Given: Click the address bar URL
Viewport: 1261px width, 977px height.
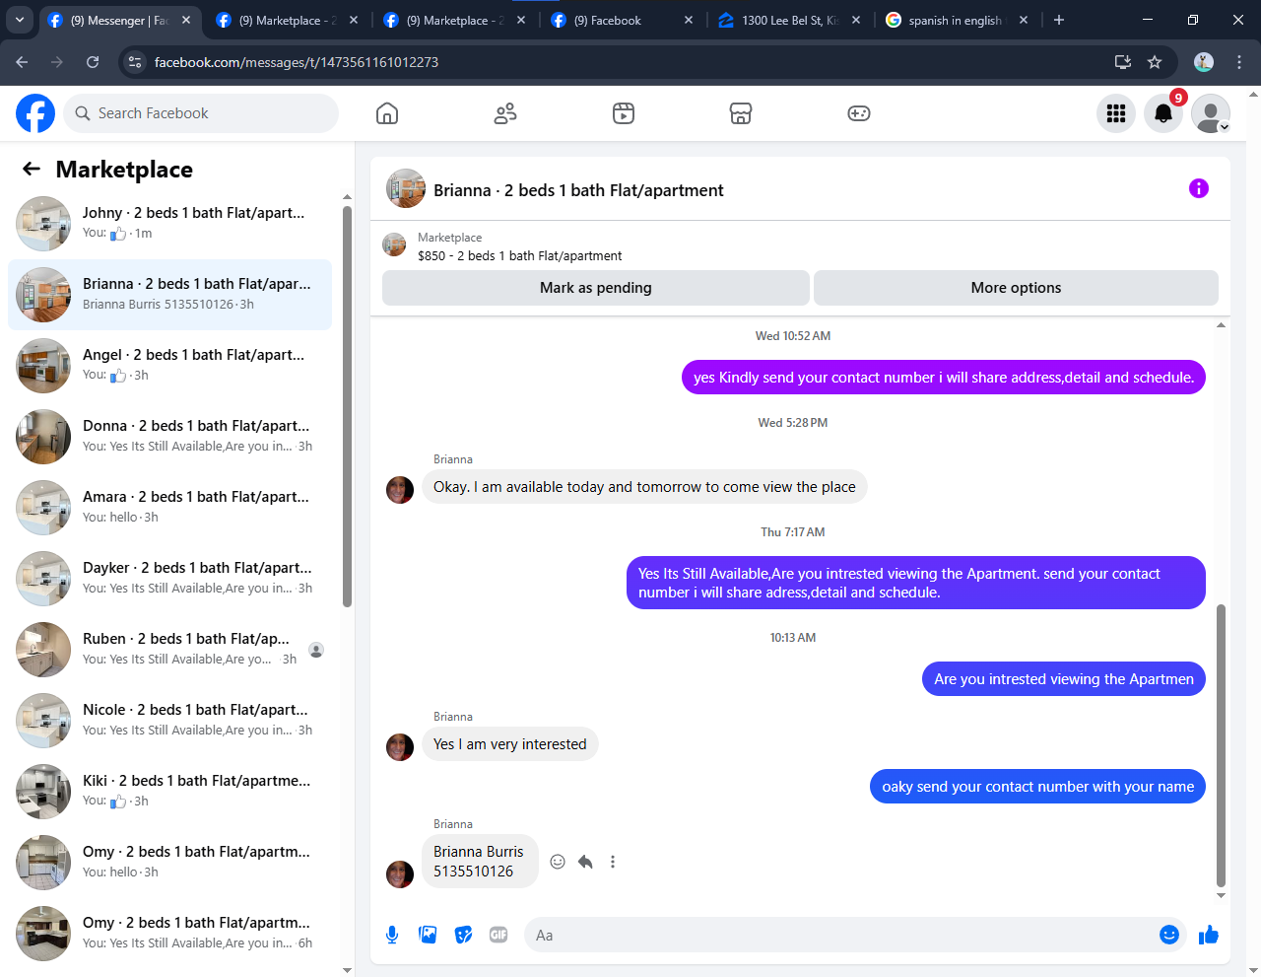Looking at the screenshot, I should 297,62.
